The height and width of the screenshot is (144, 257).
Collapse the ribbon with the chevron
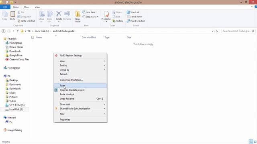[x=252, y=7]
